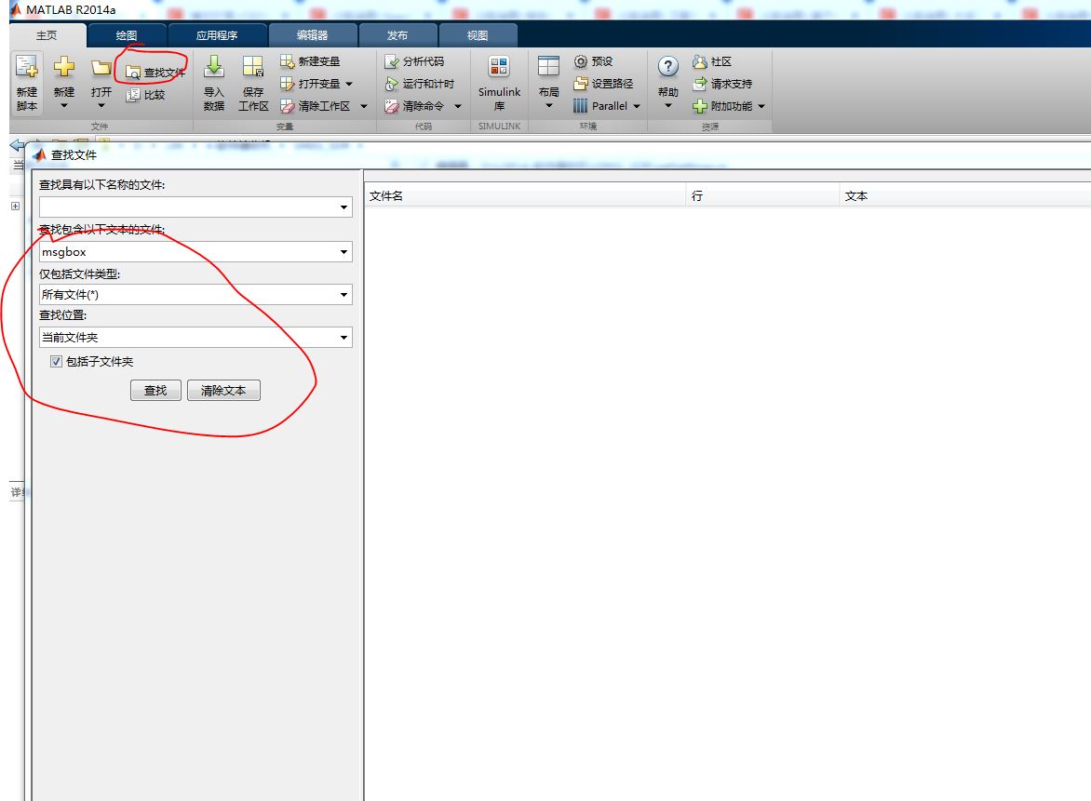Viewport: 1091px width, 801px height.
Task: Open the containing text dropdown showing msgbox
Action: click(x=343, y=252)
